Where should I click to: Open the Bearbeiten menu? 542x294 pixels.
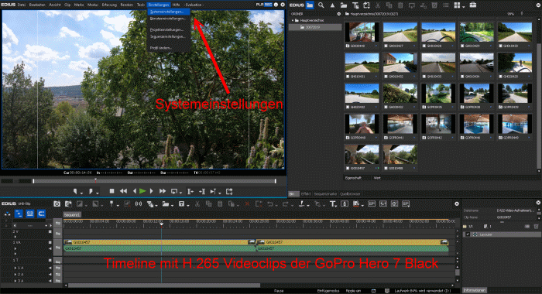coord(37,5)
